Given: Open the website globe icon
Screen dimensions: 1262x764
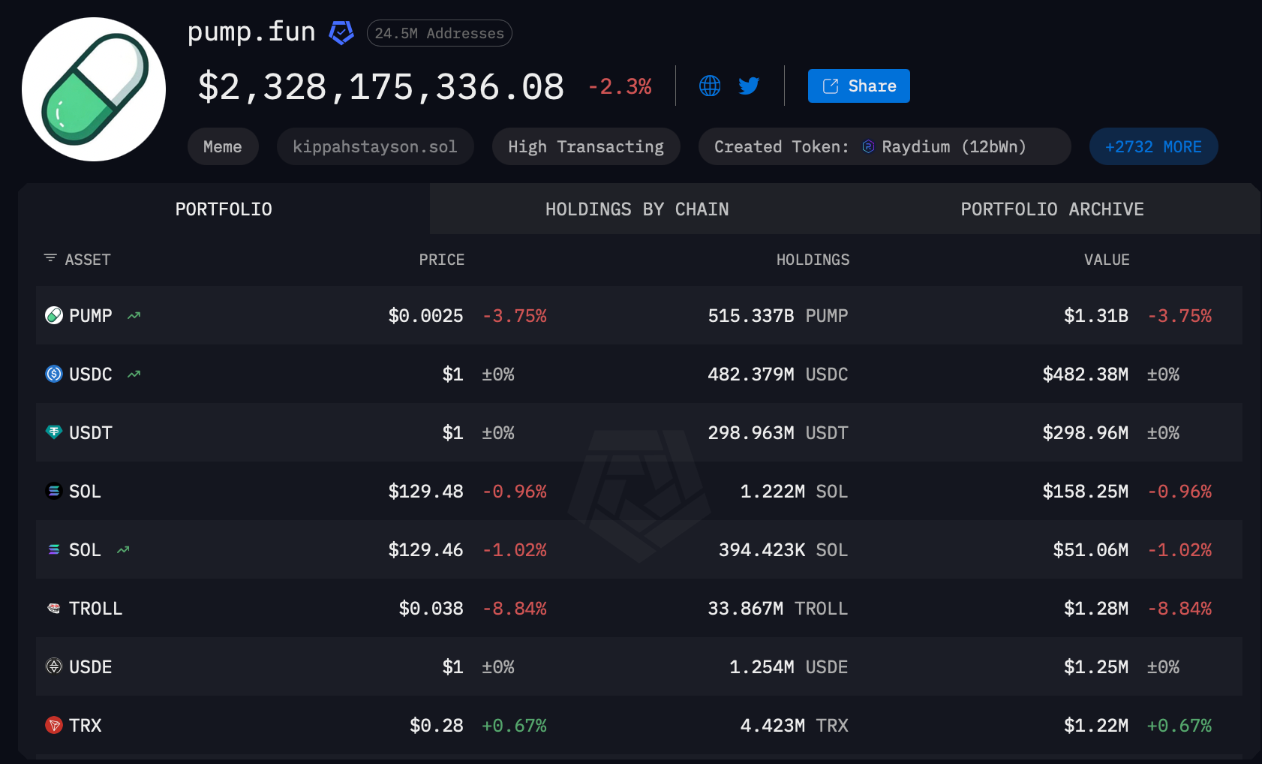Looking at the screenshot, I should [x=709, y=86].
